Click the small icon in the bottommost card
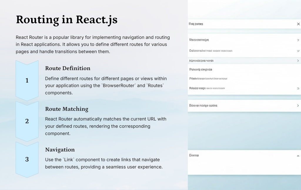This screenshot has height=190, width=301. click(x=298, y=156)
